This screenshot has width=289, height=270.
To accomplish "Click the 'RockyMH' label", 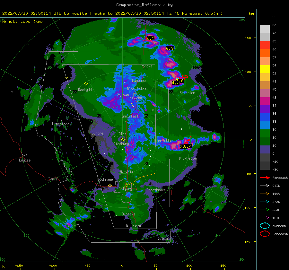I will [85, 90].
